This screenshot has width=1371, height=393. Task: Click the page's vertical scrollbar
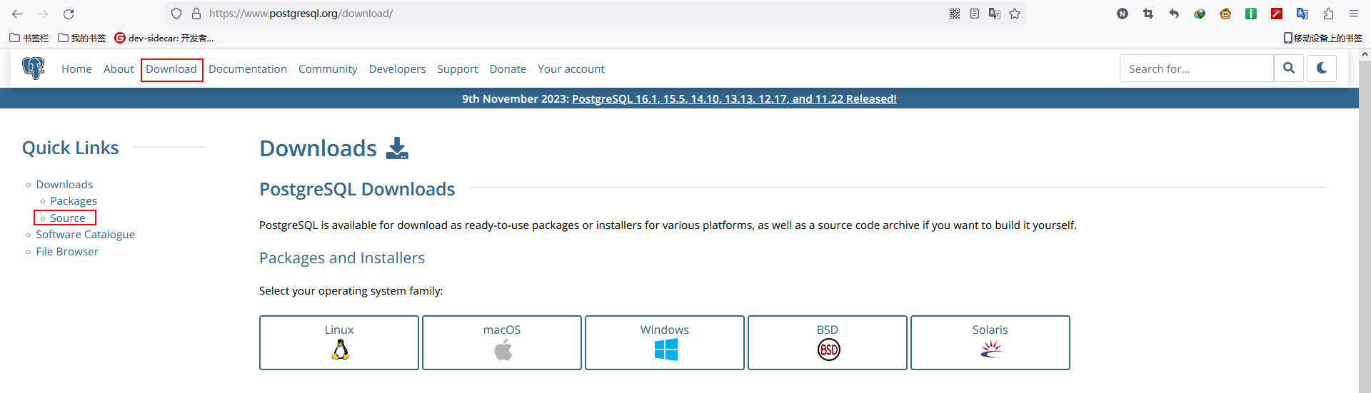coord(1365,214)
